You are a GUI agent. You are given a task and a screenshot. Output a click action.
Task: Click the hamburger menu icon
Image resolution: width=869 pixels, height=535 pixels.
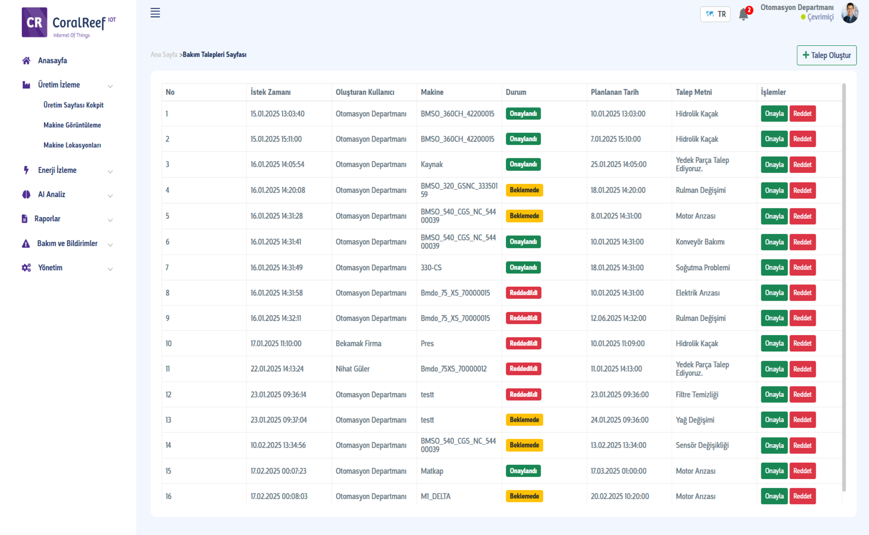[155, 13]
